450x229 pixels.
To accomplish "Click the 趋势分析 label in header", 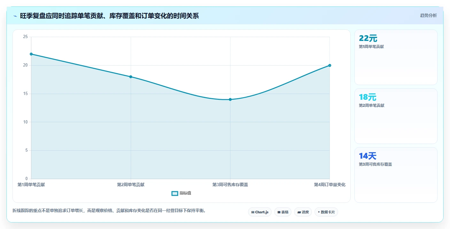I will pos(428,16).
